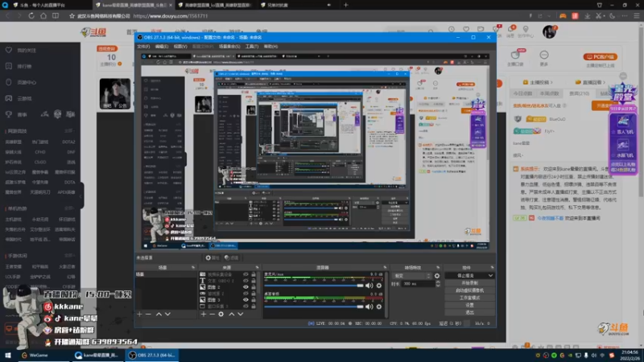This screenshot has width=644, height=362.
Task: Open OBS 工具(T) menu
Action: (x=252, y=47)
